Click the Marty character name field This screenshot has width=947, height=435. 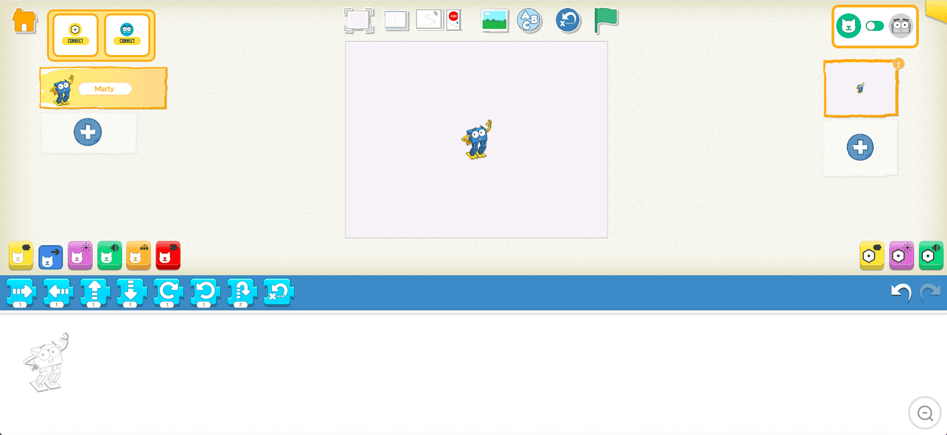(x=105, y=89)
